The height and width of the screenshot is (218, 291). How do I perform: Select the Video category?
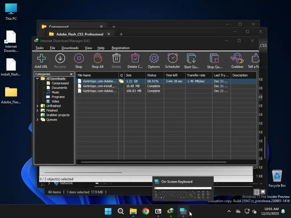[x=55, y=101]
